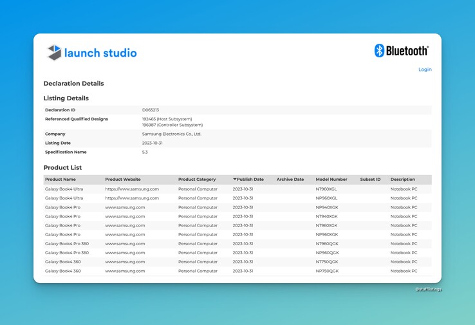Click the Product Category column header
This screenshot has height=325, width=475.
tap(197, 180)
